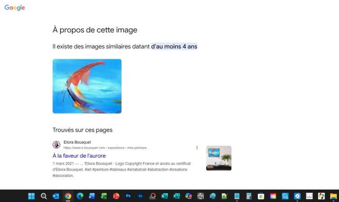The height and width of the screenshot is (202, 339).
Task: Open PowerPoint from the taskbar
Action: click(x=116, y=196)
